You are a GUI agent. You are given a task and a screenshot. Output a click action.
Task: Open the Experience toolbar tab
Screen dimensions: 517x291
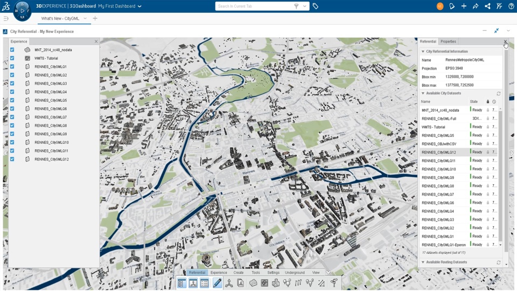tap(219, 273)
